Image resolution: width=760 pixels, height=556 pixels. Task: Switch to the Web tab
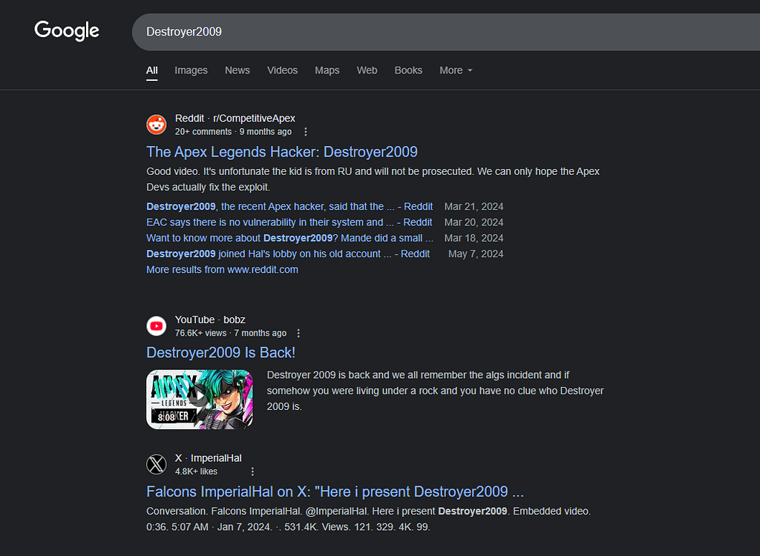click(367, 70)
